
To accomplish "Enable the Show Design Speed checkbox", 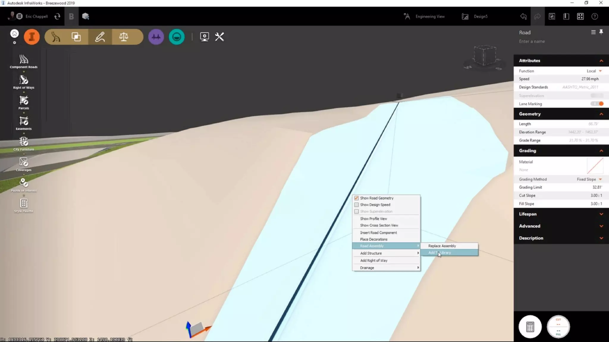I will (356, 205).
